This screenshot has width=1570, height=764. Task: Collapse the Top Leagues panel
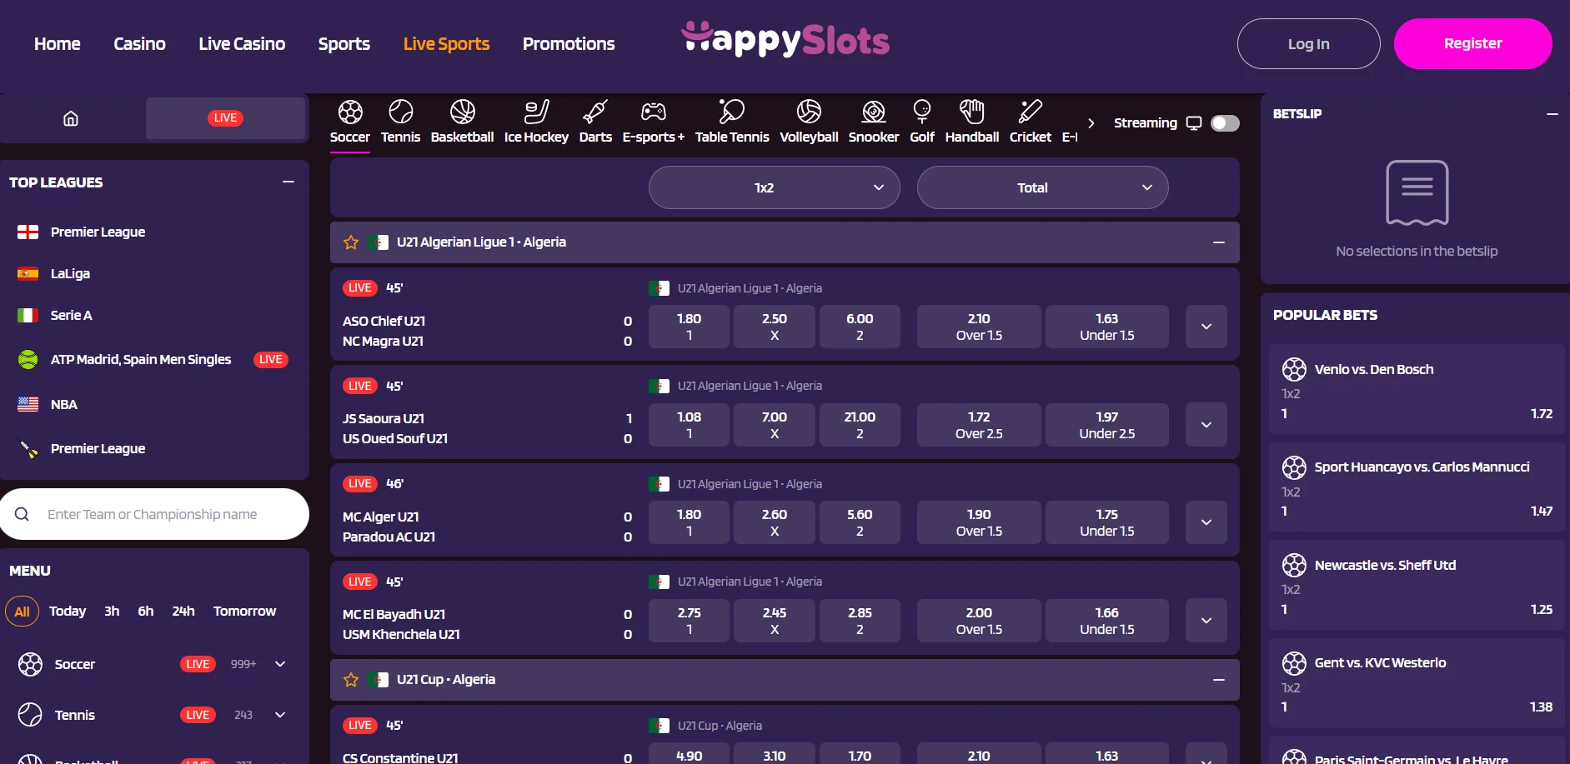coord(288,182)
